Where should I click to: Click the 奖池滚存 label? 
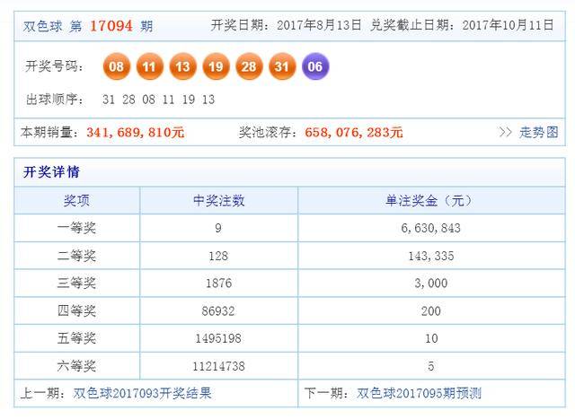click(x=269, y=132)
